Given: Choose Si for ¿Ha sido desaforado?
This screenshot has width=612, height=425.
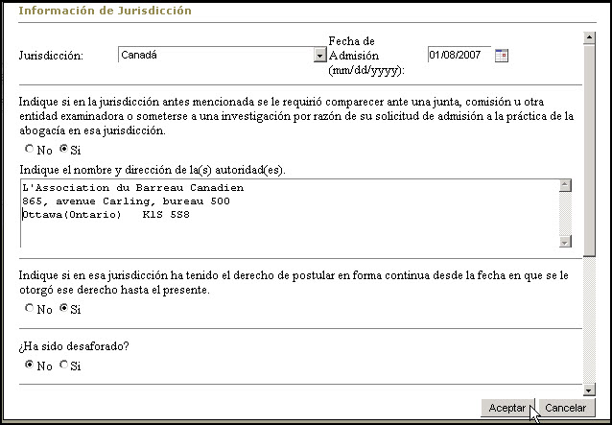Looking at the screenshot, I should (x=64, y=366).
